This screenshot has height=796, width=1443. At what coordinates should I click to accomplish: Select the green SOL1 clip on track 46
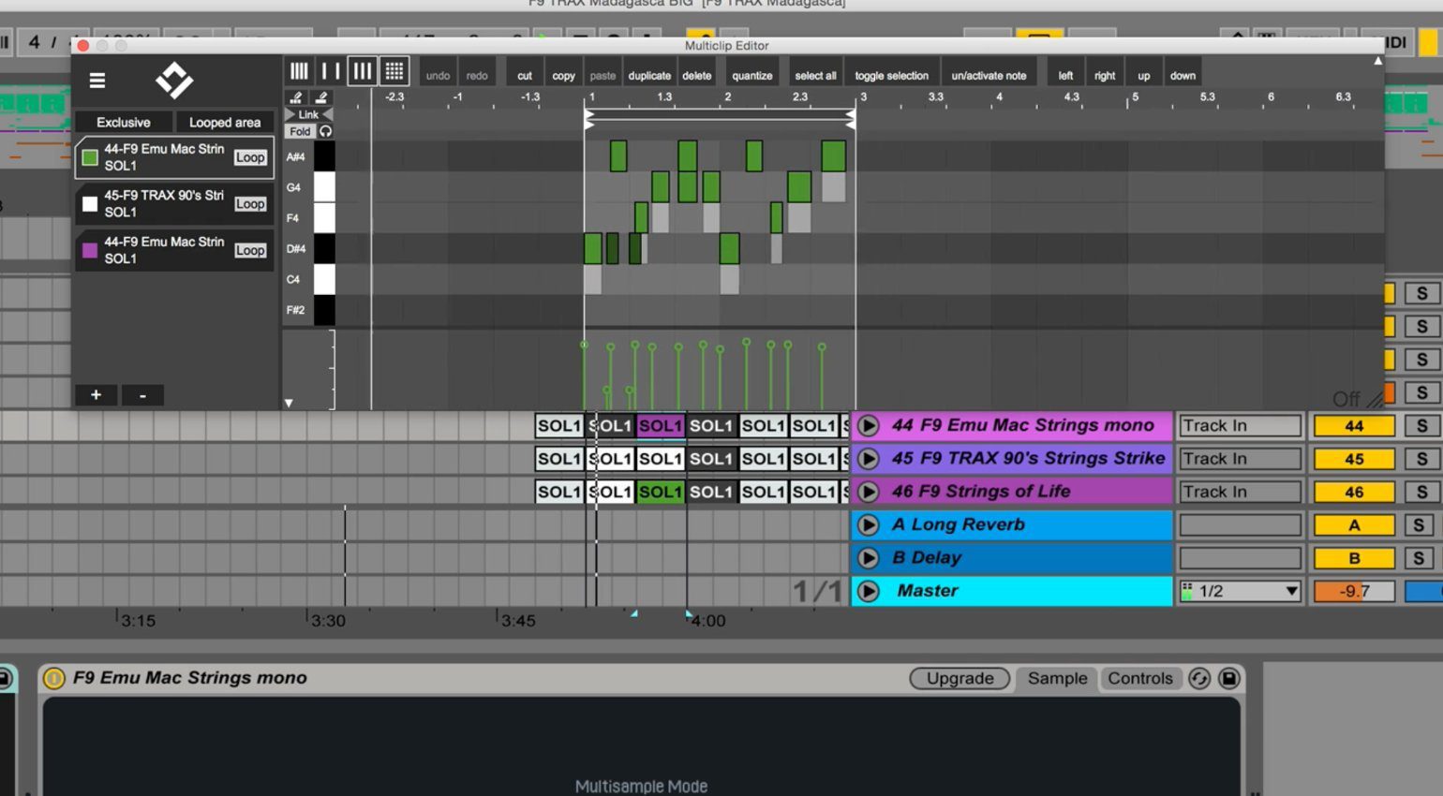[661, 492]
